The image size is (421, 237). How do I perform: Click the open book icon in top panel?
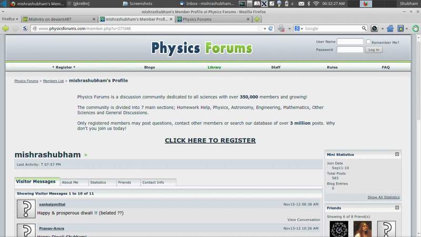[257, 4]
